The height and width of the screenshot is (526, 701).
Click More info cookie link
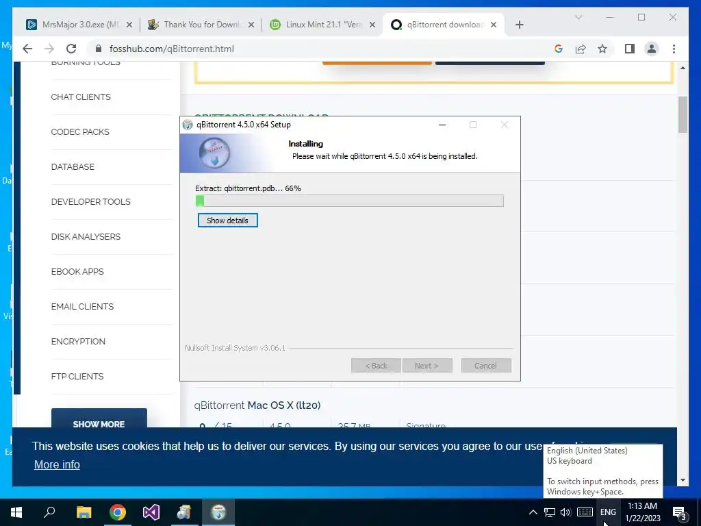tap(58, 465)
